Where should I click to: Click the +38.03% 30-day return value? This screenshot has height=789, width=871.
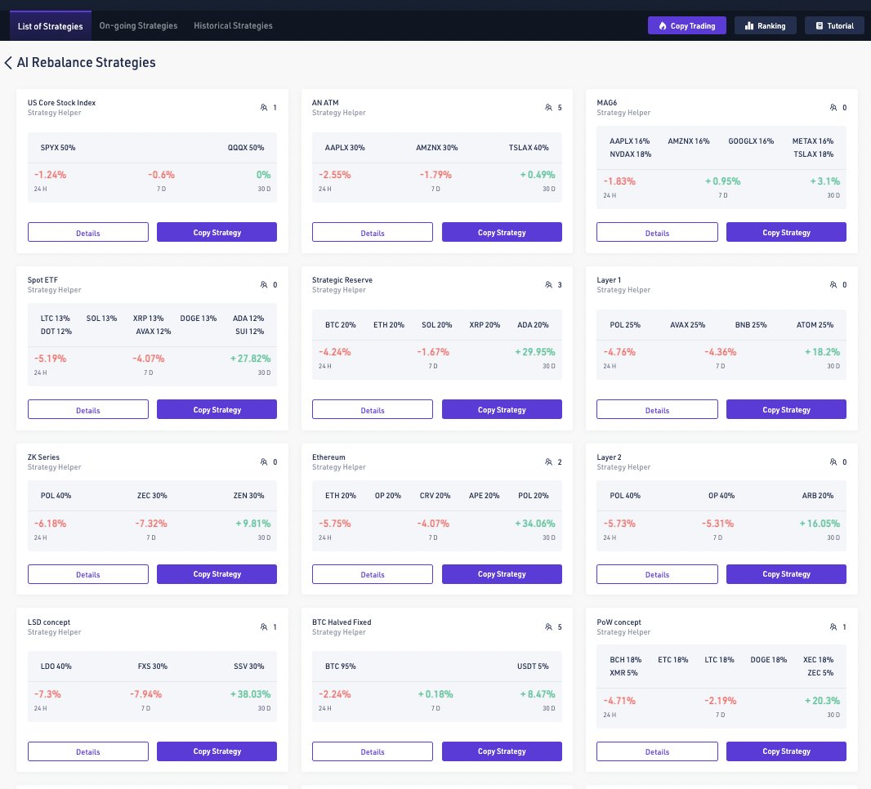251,694
